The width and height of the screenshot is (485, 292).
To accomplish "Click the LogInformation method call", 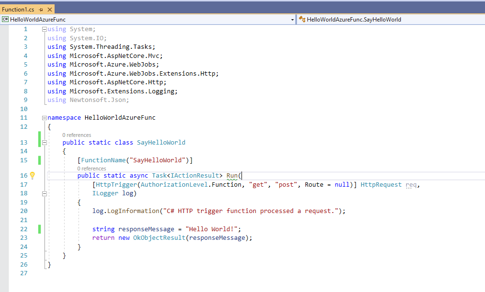I will click(133, 211).
